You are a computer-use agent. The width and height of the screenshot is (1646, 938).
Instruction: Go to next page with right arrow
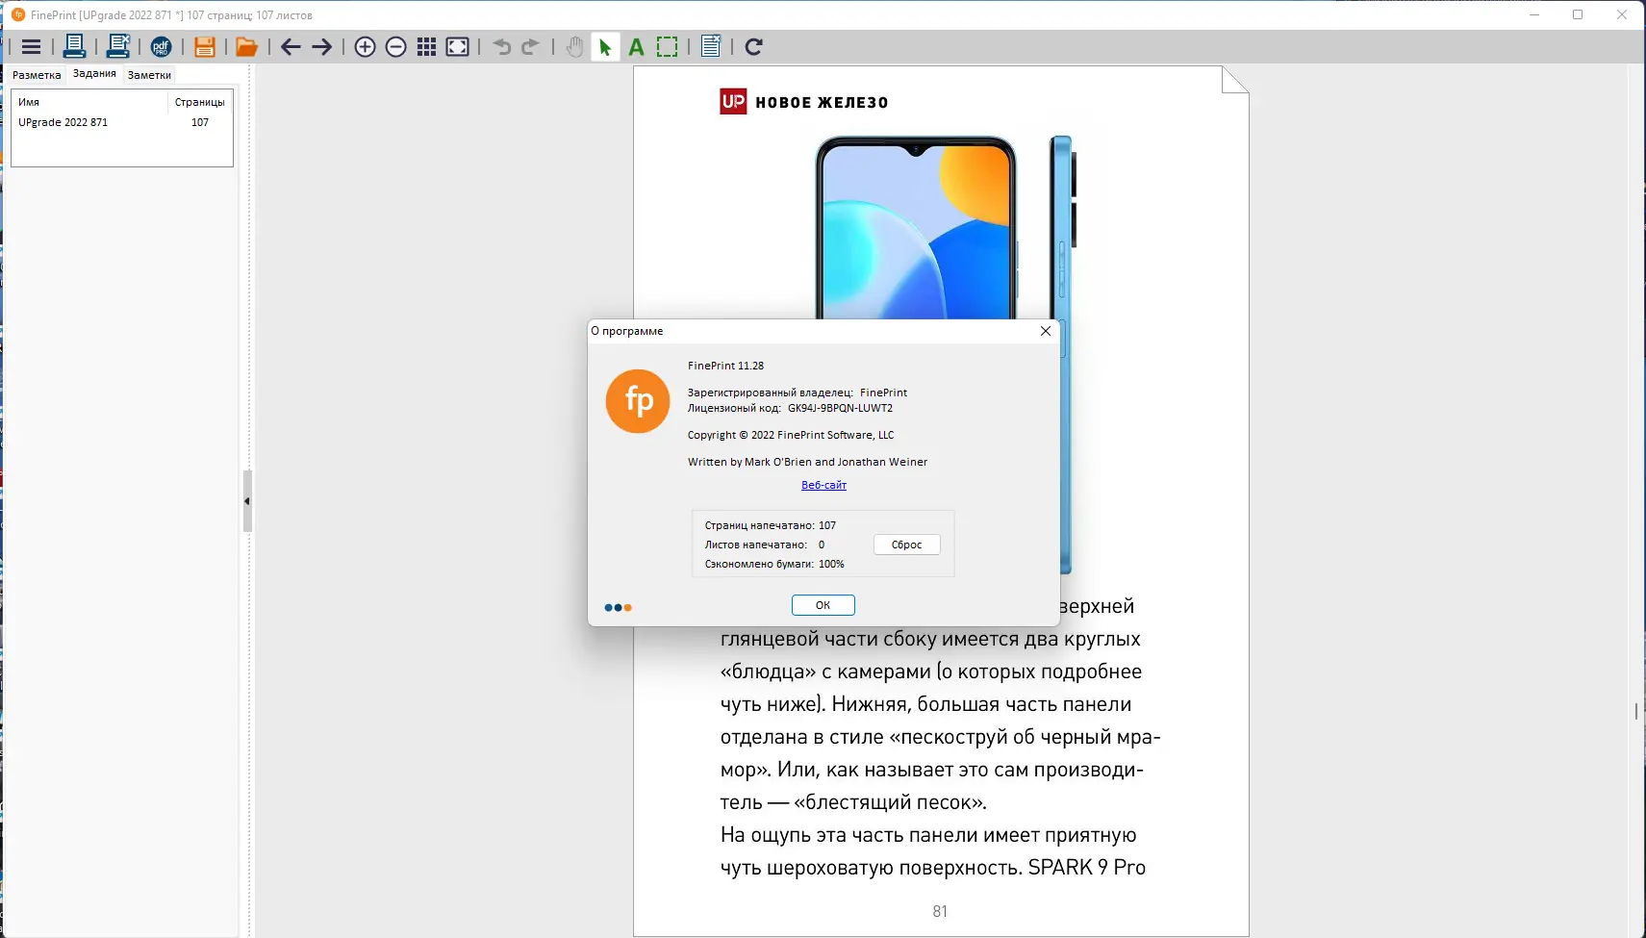[x=322, y=47]
